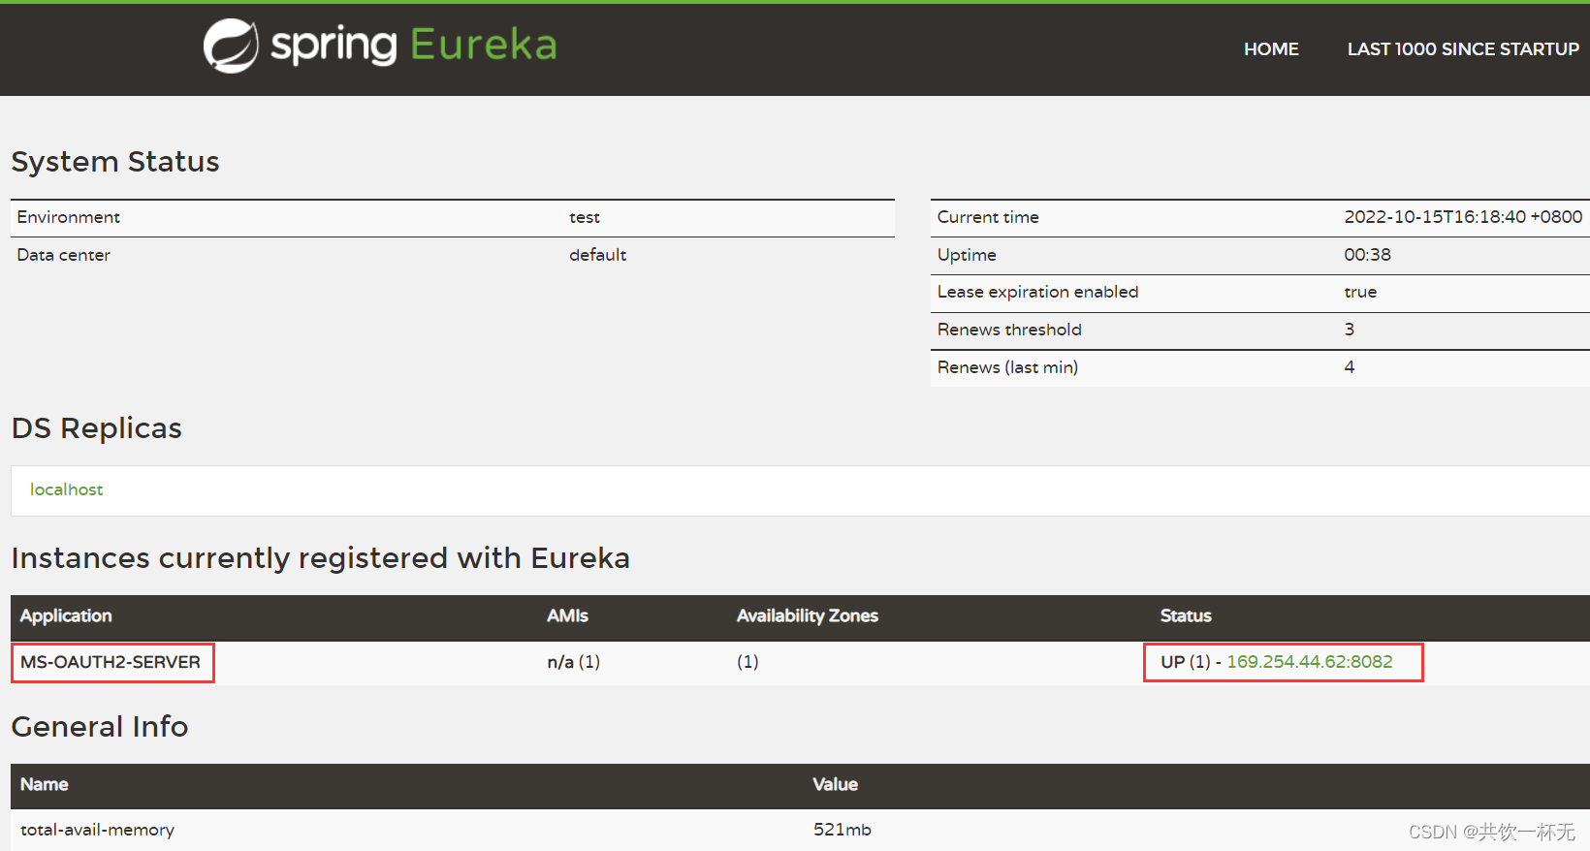The height and width of the screenshot is (851, 1590).
Task: Click the AMIs column header
Action: click(x=567, y=615)
